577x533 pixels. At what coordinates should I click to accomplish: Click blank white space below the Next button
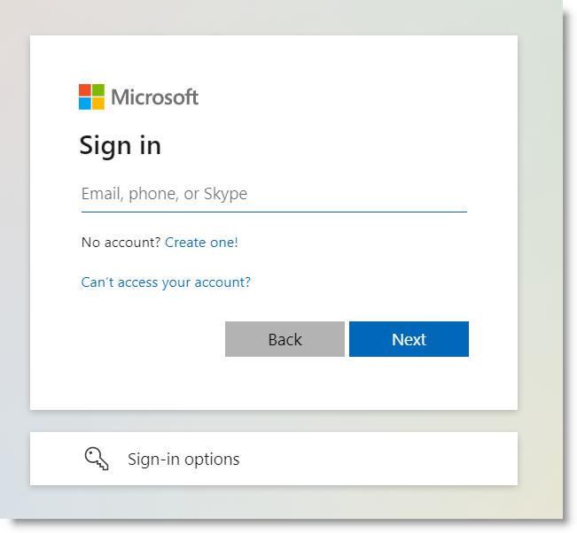(x=409, y=385)
